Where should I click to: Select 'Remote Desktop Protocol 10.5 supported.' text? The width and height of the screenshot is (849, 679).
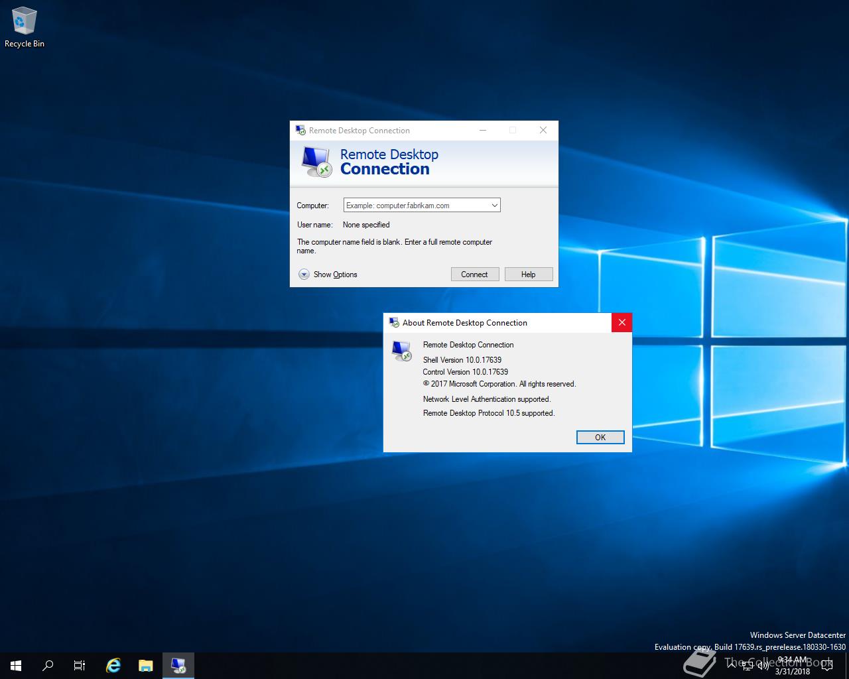pyautogui.click(x=489, y=413)
